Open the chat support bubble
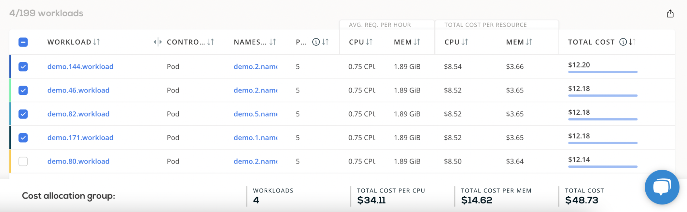 [x=662, y=187]
